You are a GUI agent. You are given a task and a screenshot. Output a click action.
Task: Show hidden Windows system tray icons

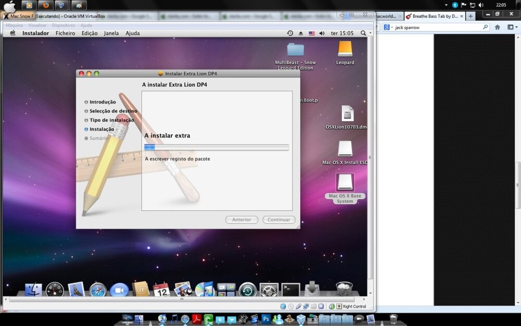pyautogui.click(x=446, y=5)
